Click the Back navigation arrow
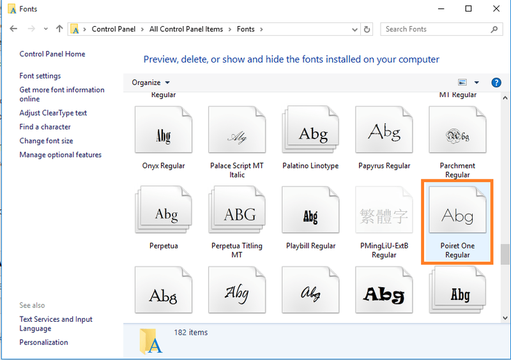 pos(13,29)
